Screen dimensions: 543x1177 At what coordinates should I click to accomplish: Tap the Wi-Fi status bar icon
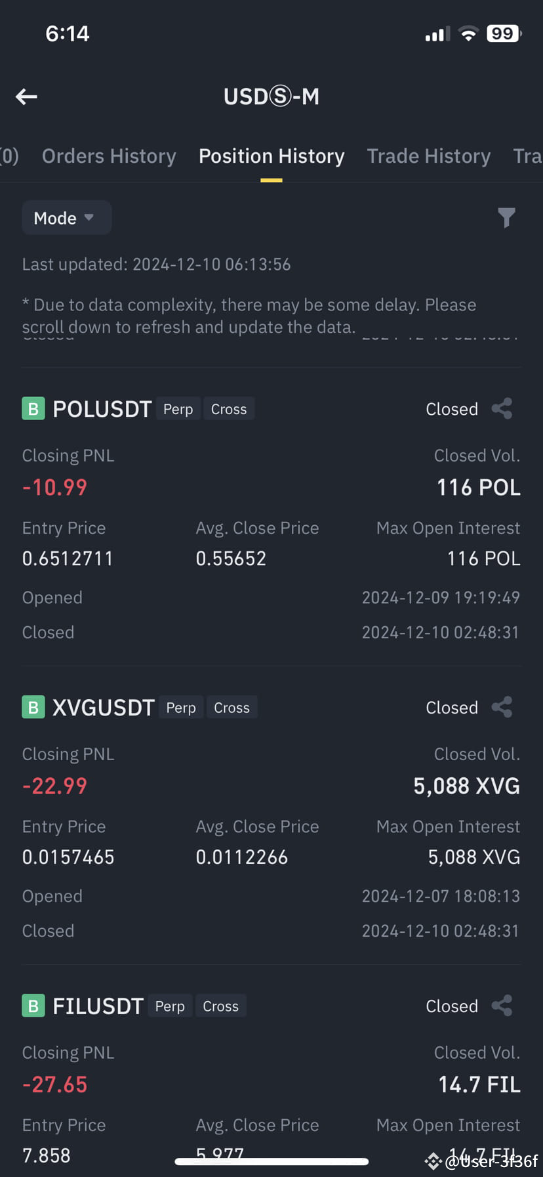click(468, 33)
